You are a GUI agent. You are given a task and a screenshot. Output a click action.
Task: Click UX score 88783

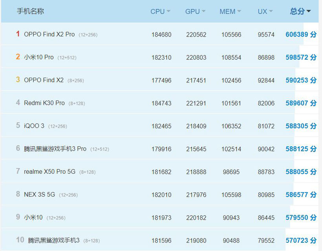click(266, 172)
